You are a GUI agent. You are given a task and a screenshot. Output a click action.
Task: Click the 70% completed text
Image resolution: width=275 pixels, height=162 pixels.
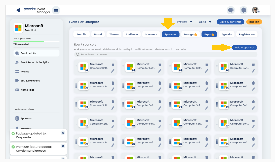(21, 44)
